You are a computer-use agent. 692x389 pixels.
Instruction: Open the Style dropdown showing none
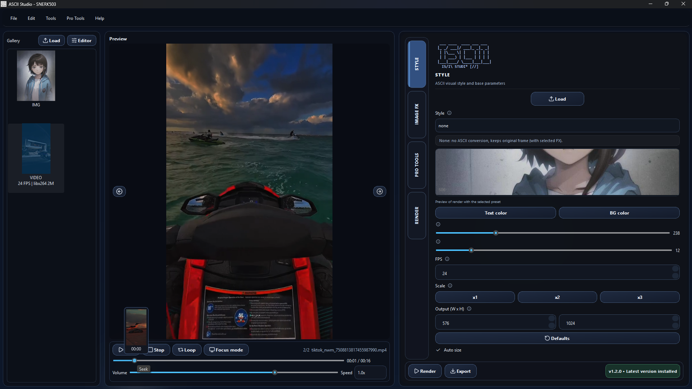[x=557, y=125]
